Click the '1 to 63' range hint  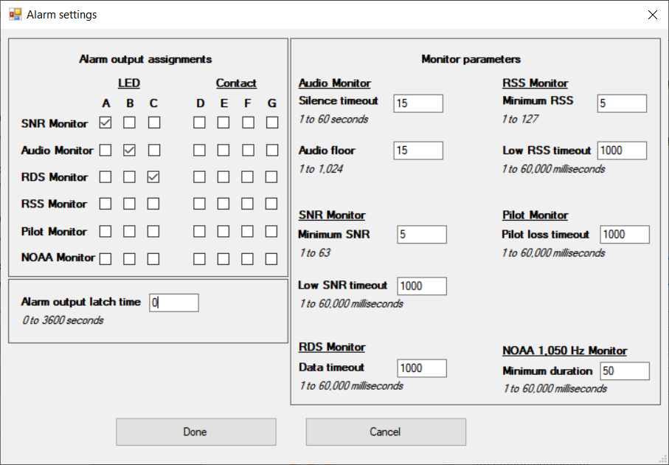pyautogui.click(x=314, y=253)
